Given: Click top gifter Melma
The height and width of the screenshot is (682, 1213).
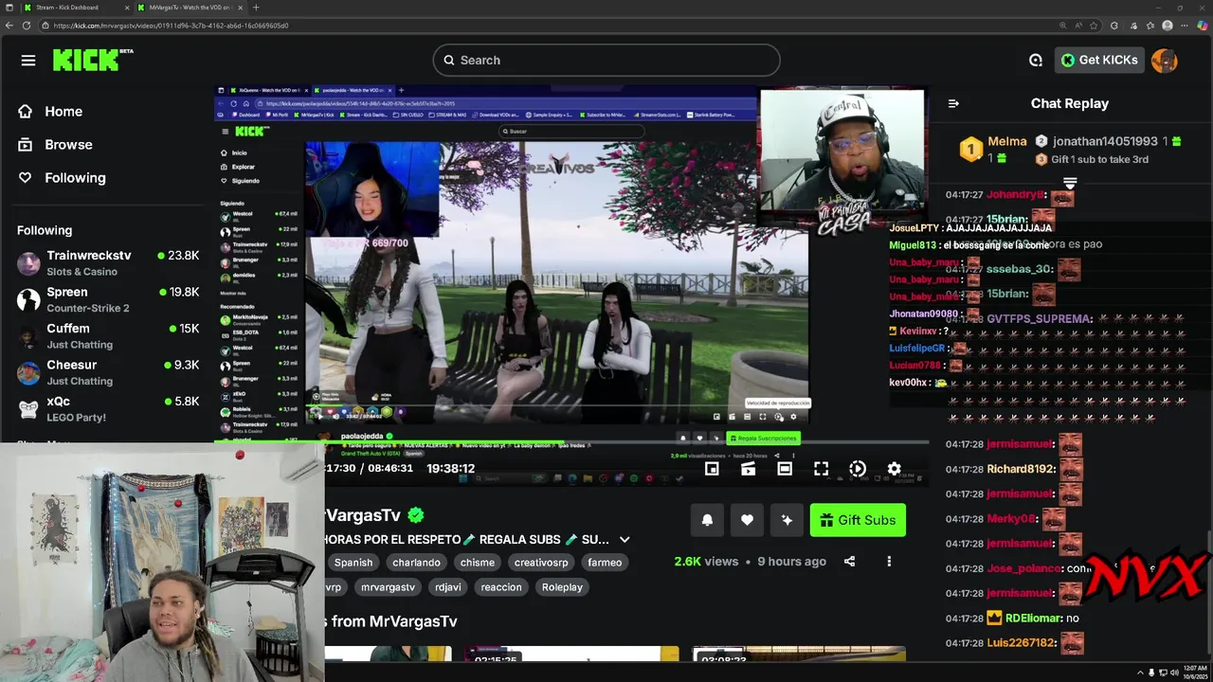Looking at the screenshot, I should click(1006, 141).
